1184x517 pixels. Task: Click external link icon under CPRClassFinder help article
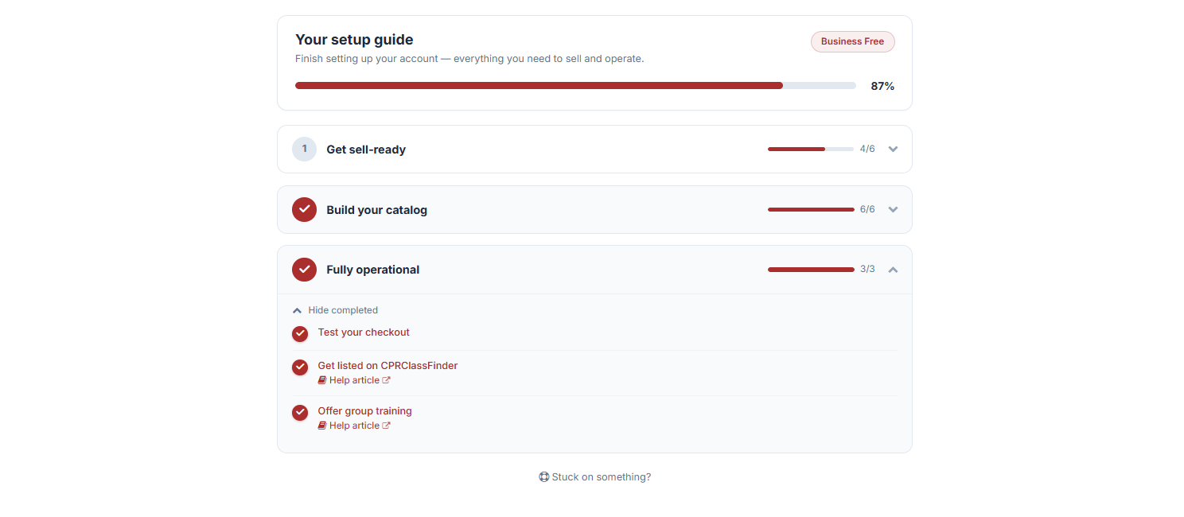pos(387,380)
